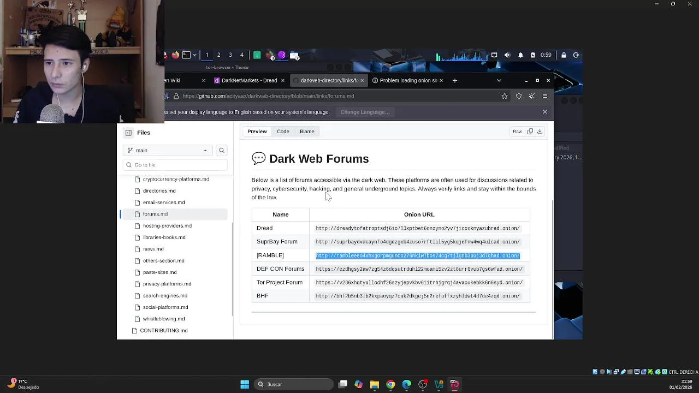Image resolution: width=699 pixels, height=393 pixels.
Task: Collapse the GitHub file tree panel
Action: tap(128, 133)
